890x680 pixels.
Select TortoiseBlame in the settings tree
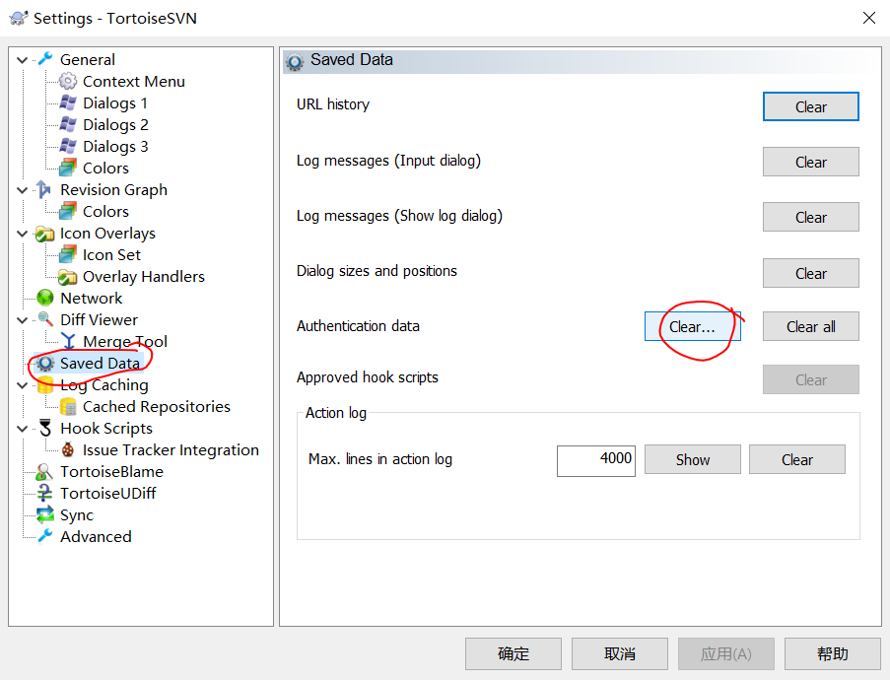tap(111, 471)
